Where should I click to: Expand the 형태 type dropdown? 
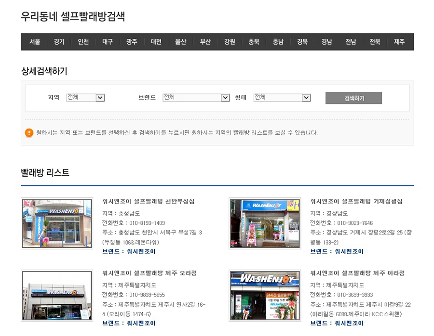pos(282,98)
